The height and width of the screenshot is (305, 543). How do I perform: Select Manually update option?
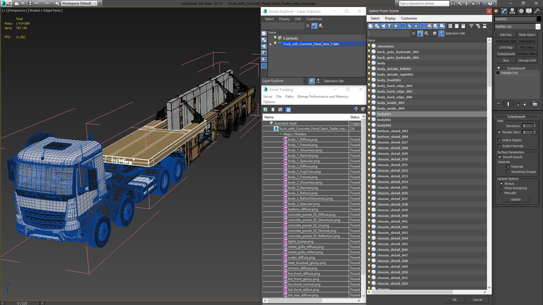[501, 193]
